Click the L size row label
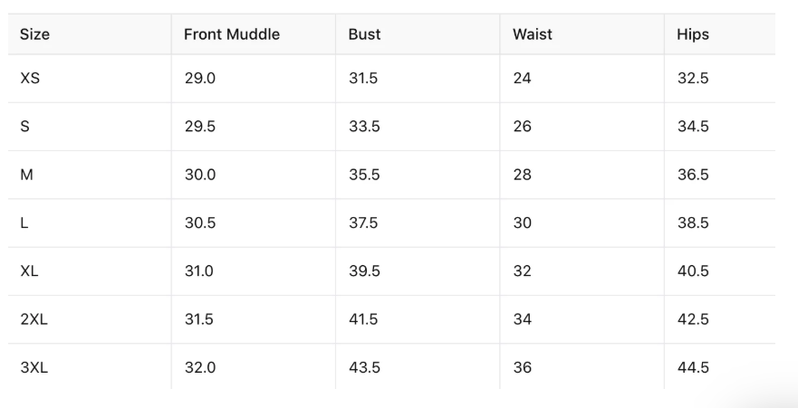The width and height of the screenshot is (798, 408). pyautogui.click(x=24, y=223)
